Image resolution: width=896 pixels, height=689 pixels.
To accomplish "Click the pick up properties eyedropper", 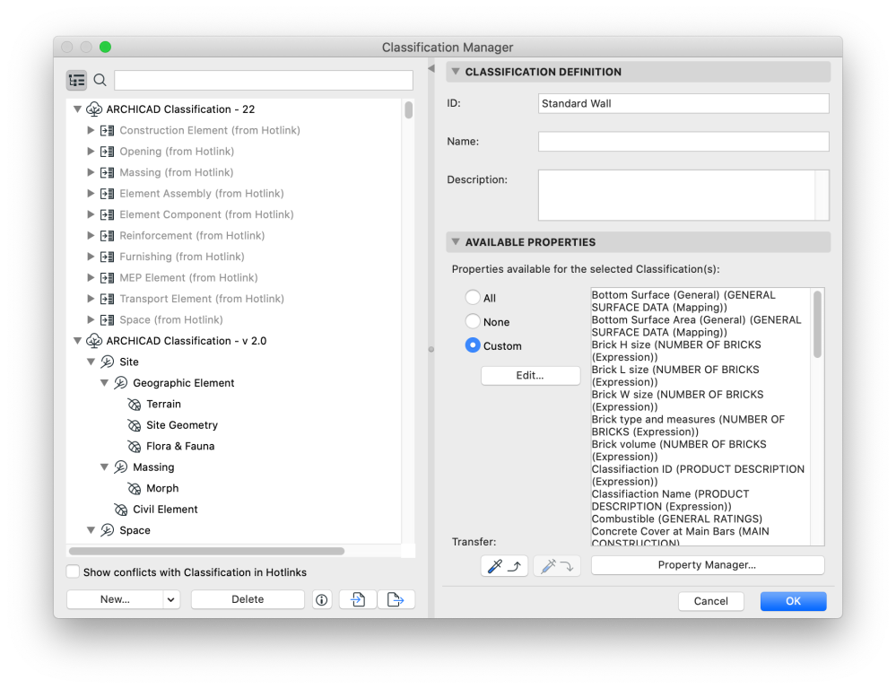I will point(505,566).
